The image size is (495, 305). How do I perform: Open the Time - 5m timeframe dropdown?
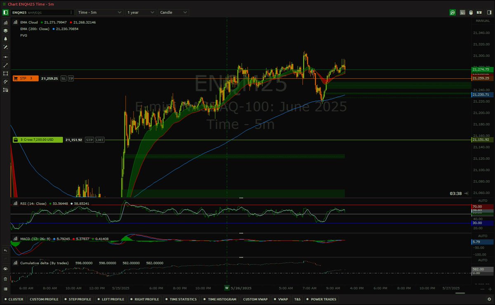click(100, 12)
